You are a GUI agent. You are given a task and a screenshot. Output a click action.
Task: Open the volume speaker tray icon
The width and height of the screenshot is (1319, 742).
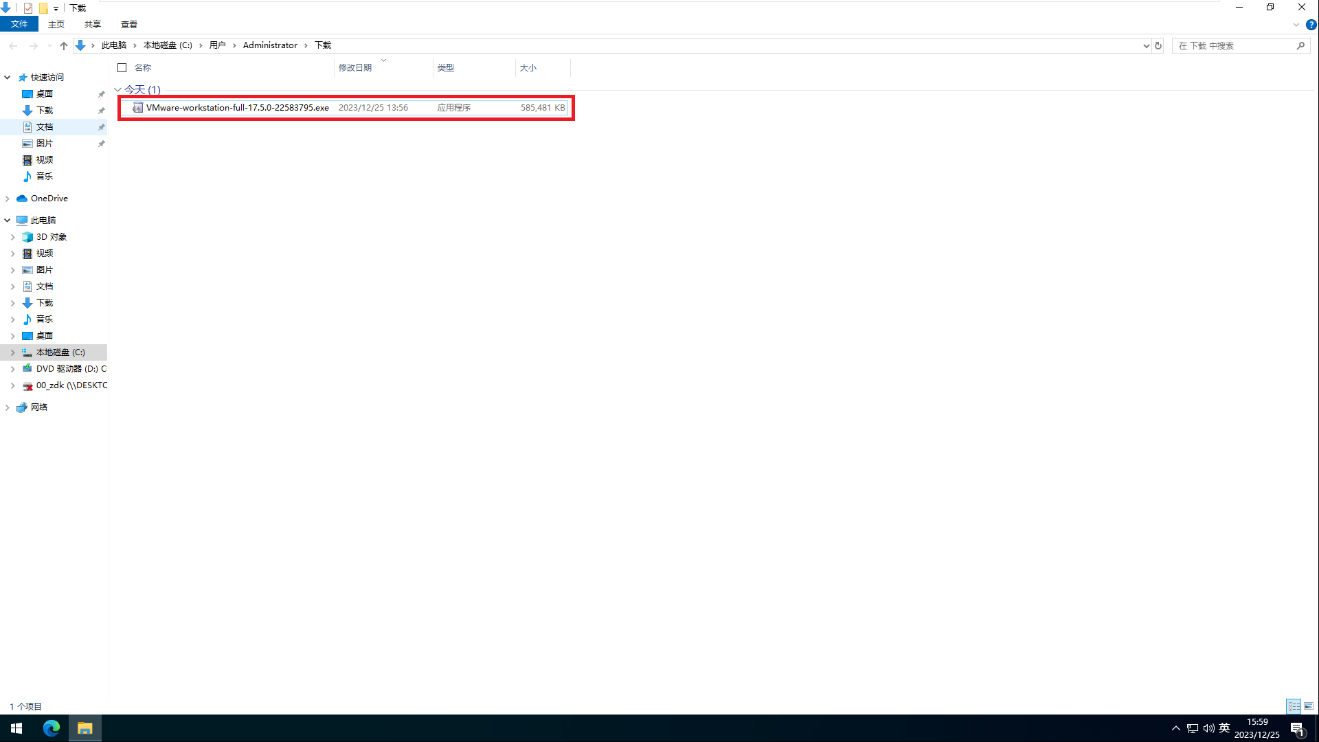click(x=1208, y=728)
